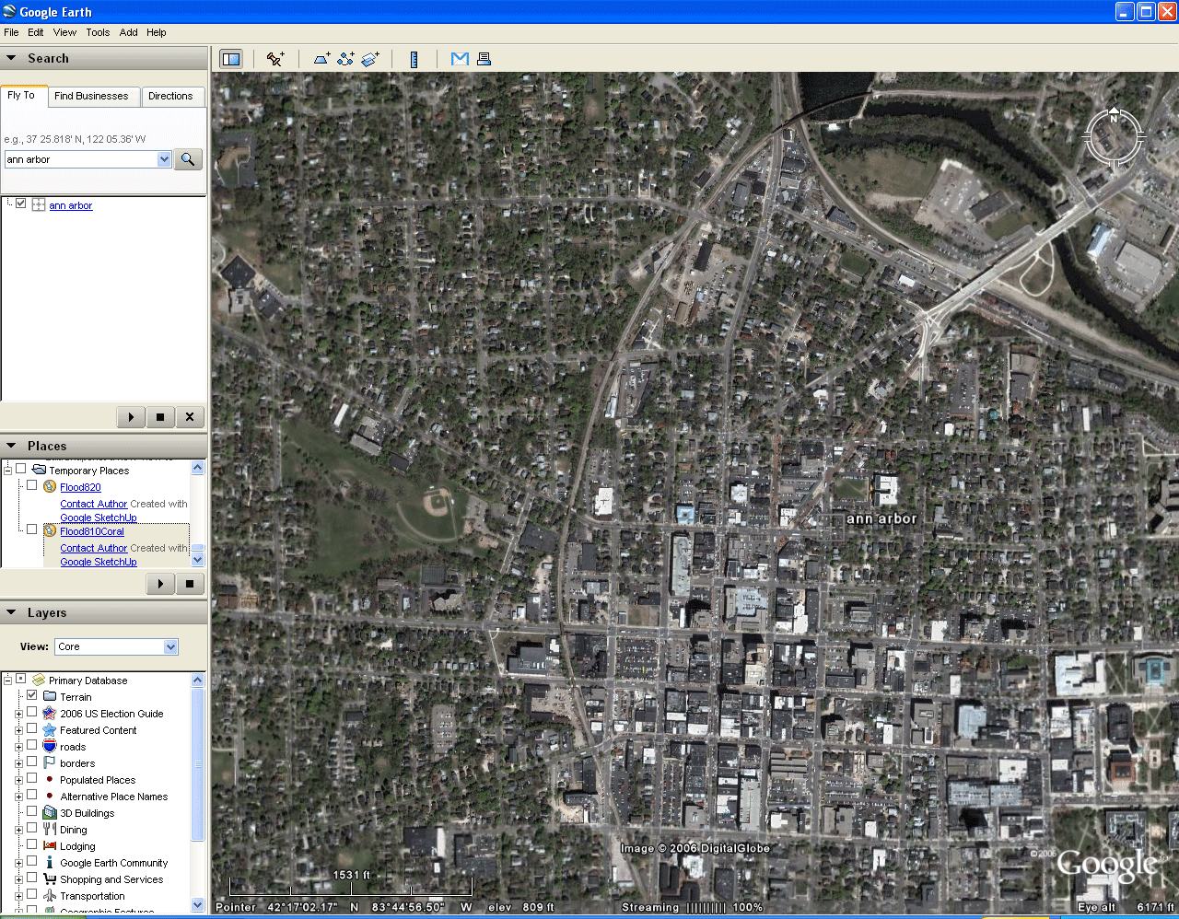The height and width of the screenshot is (919, 1179).
Task: Click the 2006 US Election Guide star icon
Action: 50,713
